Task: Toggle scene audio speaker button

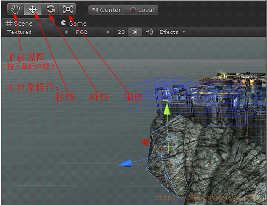Action: [x=149, y=32]
